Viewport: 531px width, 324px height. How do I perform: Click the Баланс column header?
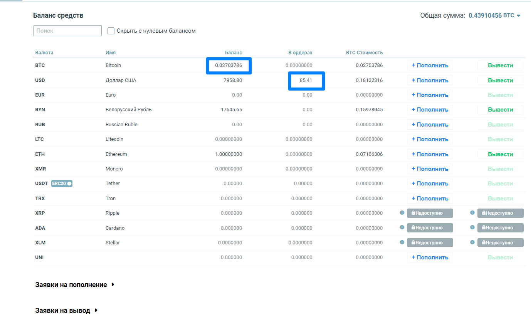[x=234, y=53]
